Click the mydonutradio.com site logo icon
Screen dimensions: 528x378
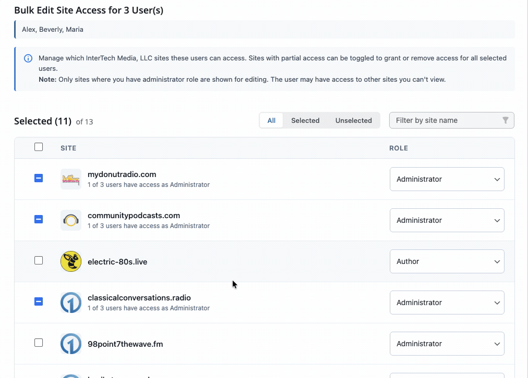(x=71, y=179)
